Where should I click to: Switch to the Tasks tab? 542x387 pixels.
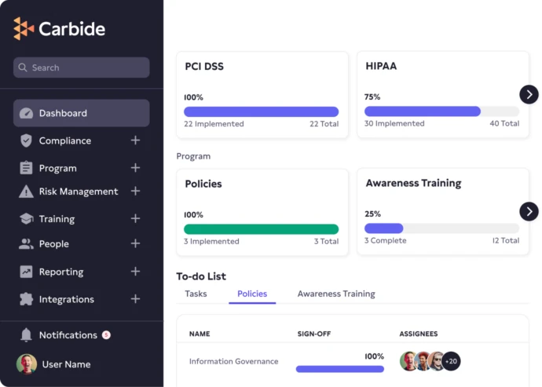(196, 294)
